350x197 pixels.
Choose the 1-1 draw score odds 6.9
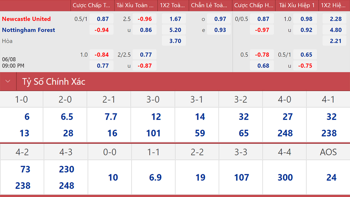(x=155, y=177)
